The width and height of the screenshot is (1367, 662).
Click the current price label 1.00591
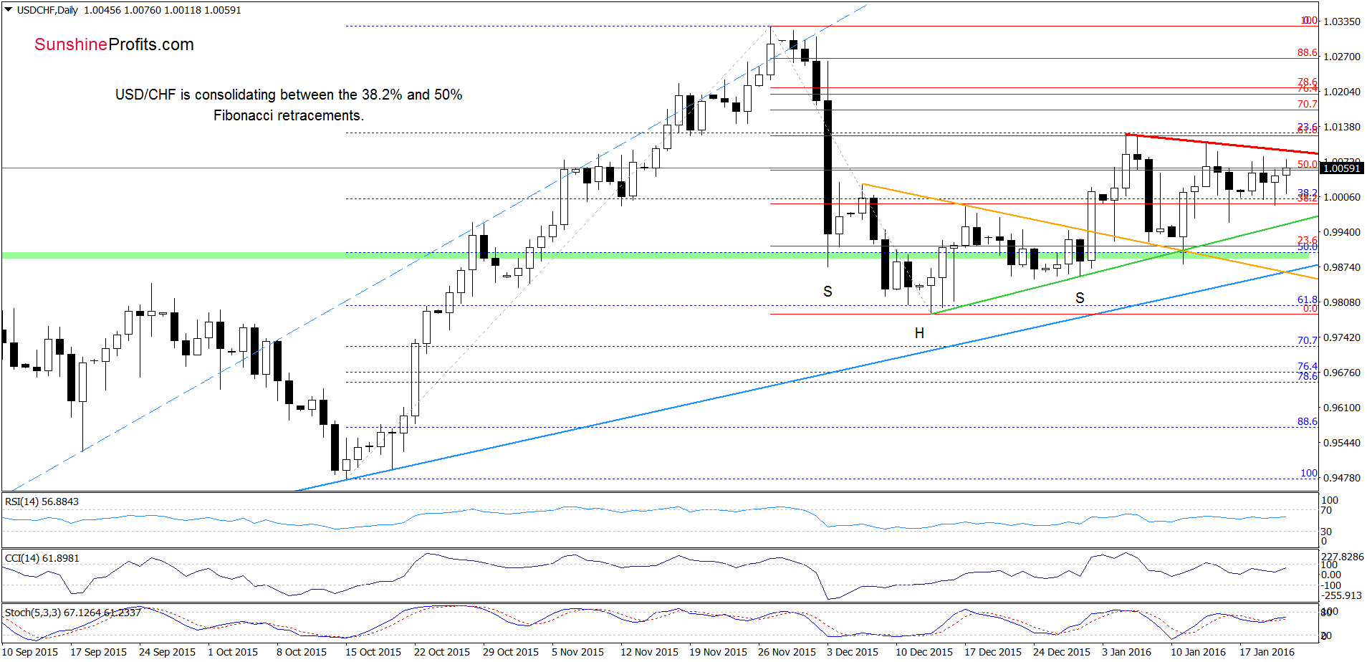1341,168
